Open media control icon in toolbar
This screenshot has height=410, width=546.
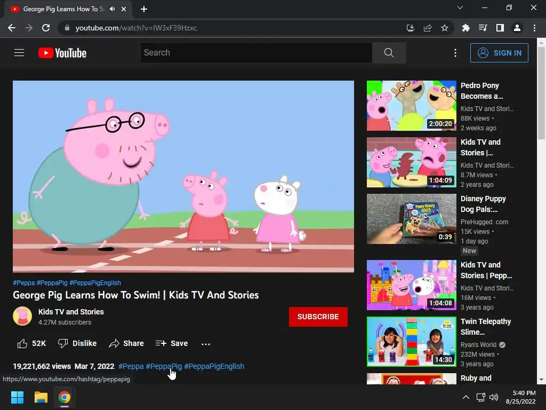point(483,28)
